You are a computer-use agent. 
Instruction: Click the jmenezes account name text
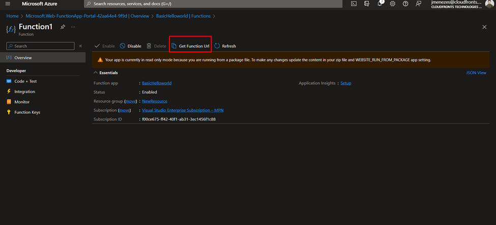tap(456, 2)
